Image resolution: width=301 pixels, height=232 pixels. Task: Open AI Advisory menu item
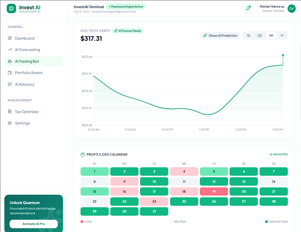pyautogui.click(x=34, y=84)
